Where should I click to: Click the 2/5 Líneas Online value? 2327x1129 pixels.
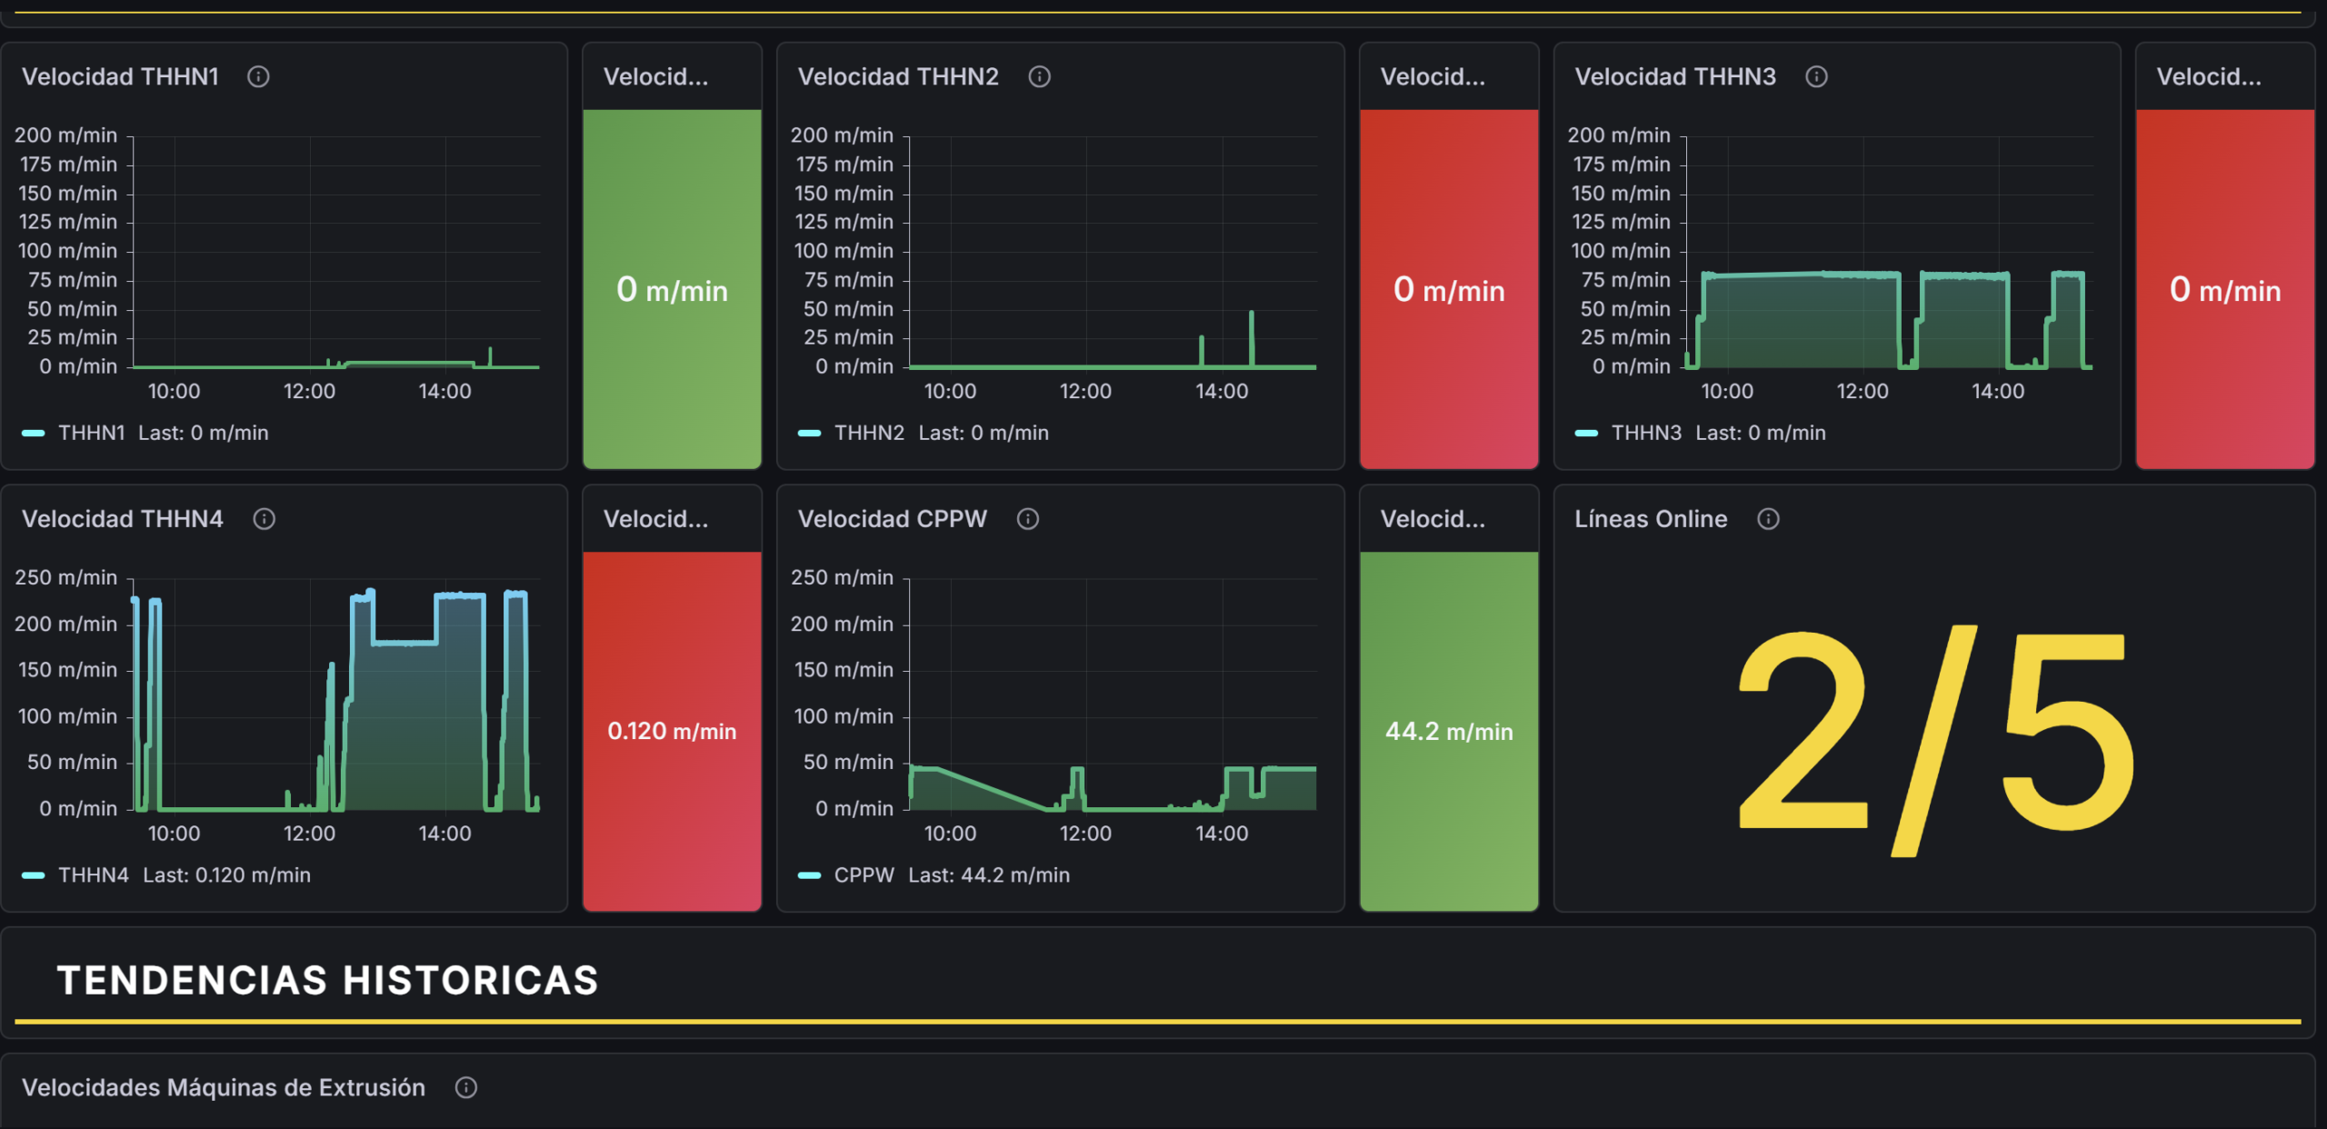tap(1933, 738)
